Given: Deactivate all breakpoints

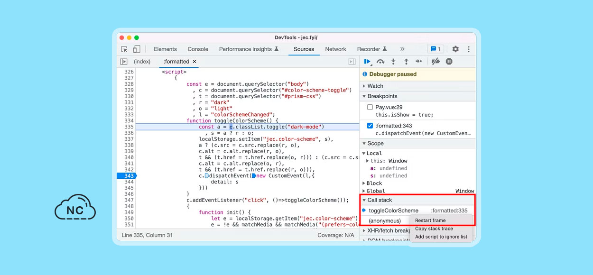Looking at the screenshot, I should 435,62.
